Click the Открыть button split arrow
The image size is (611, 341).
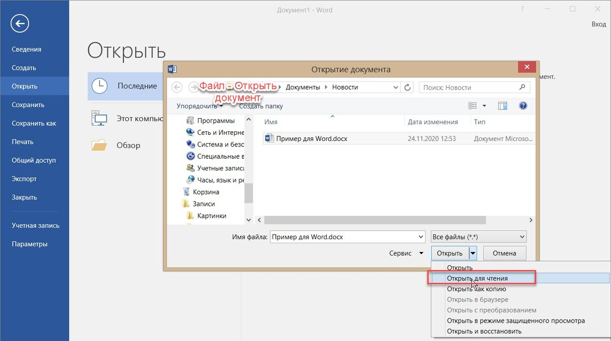pos(473,253)
